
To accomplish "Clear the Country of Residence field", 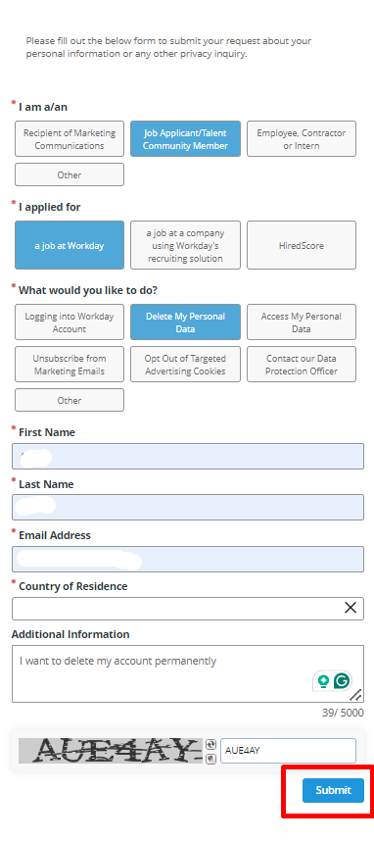I will coord(351,607).
